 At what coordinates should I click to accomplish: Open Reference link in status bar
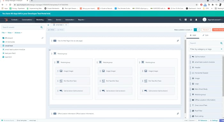[203, 120]
